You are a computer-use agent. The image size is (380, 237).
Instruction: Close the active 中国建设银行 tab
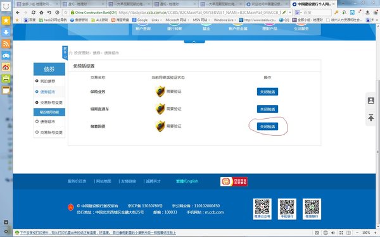(334, 4)
